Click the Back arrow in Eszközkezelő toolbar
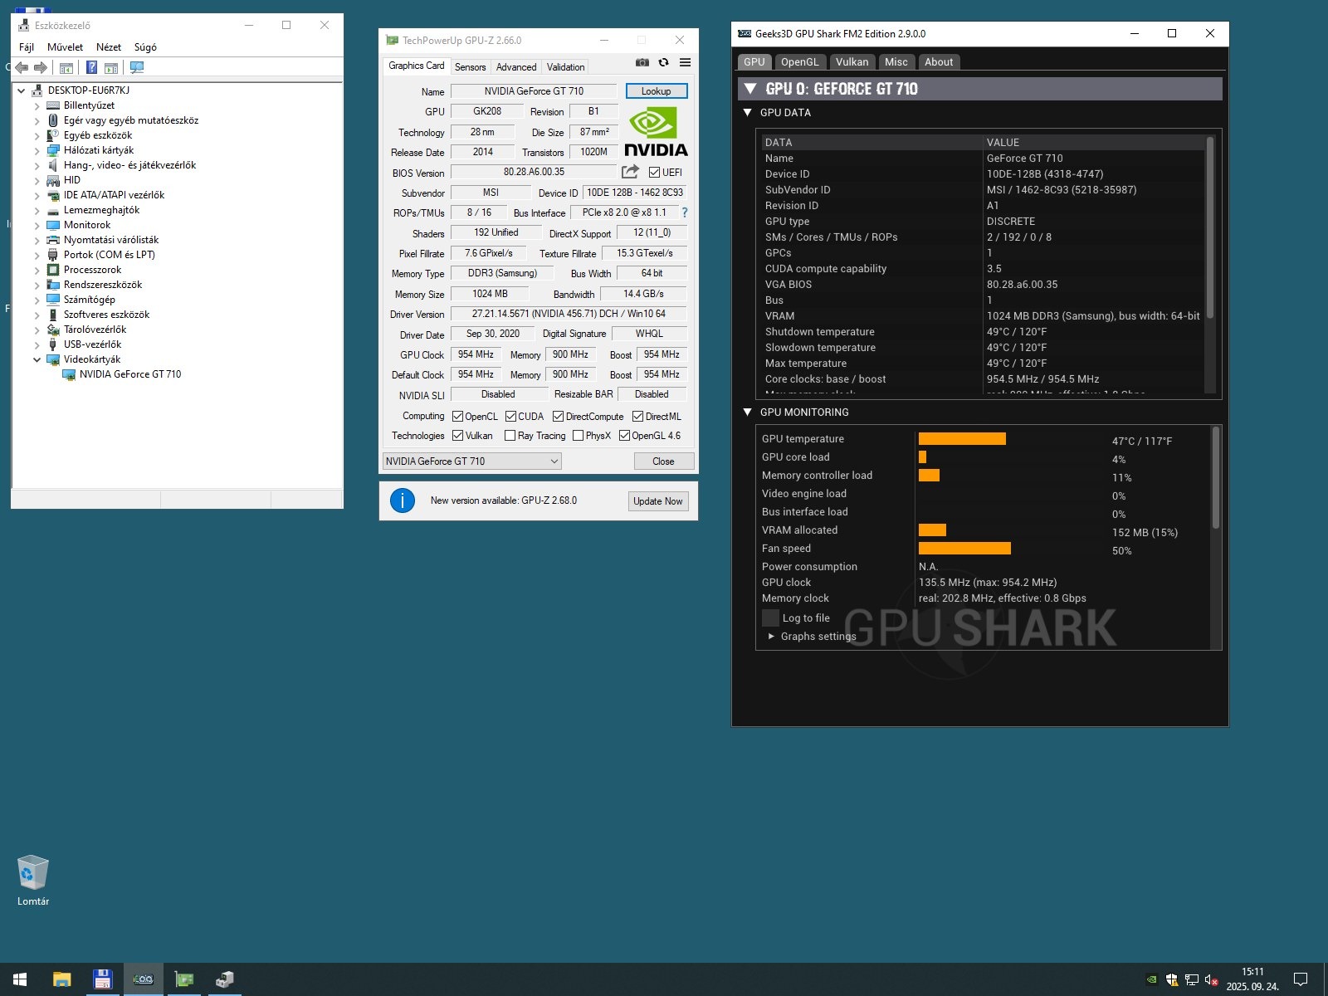Viewport: 1328px width, 996px height. tap(22, 67)
